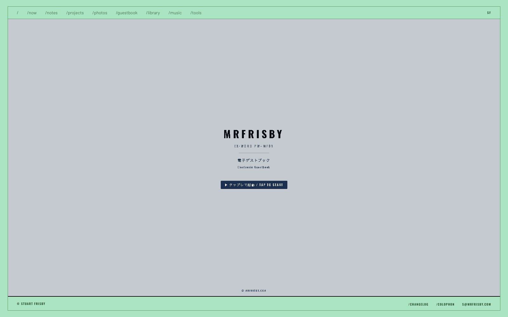Click the SF logo in header
The height and width of the screenshot is (317, 508).
pos(489,13)
